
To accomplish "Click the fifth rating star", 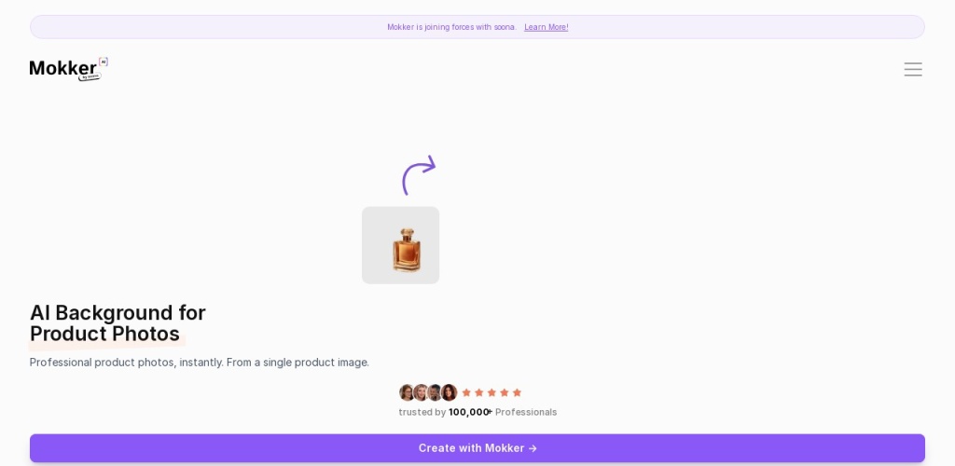I will (x=517, y=392).
